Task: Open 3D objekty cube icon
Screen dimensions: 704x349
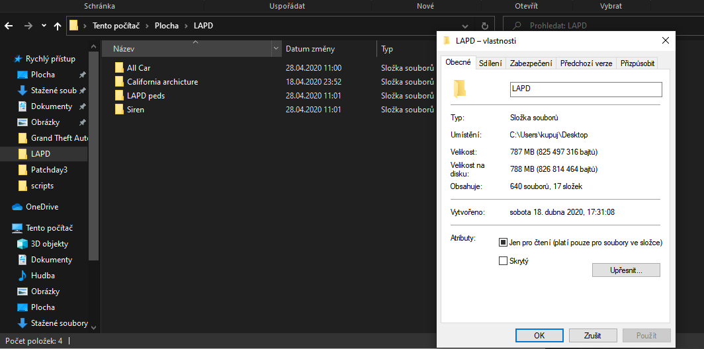Action: pyautogui.click(x=22, y=244)
